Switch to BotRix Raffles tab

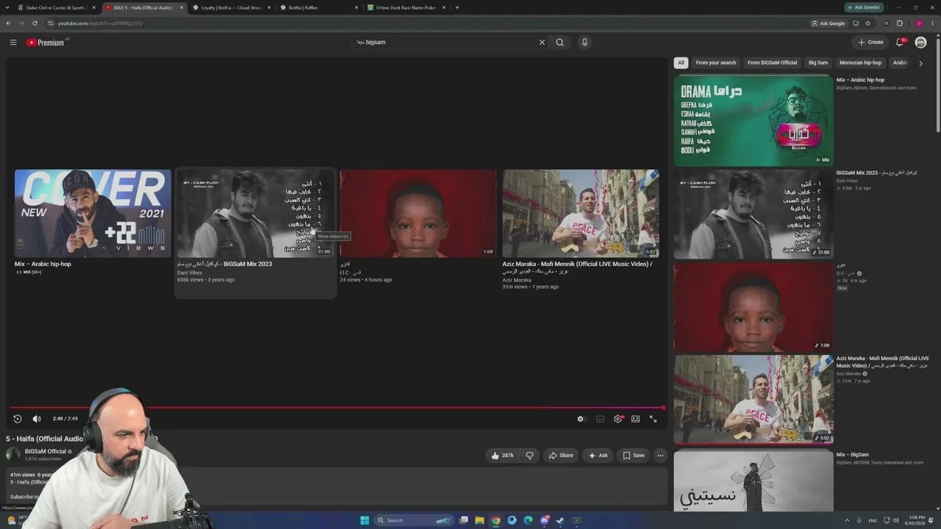[x=319, y=7]
